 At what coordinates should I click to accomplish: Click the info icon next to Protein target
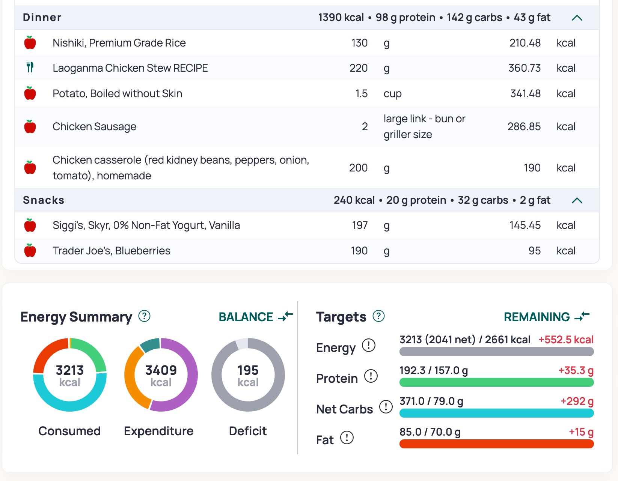pos(371,376)
